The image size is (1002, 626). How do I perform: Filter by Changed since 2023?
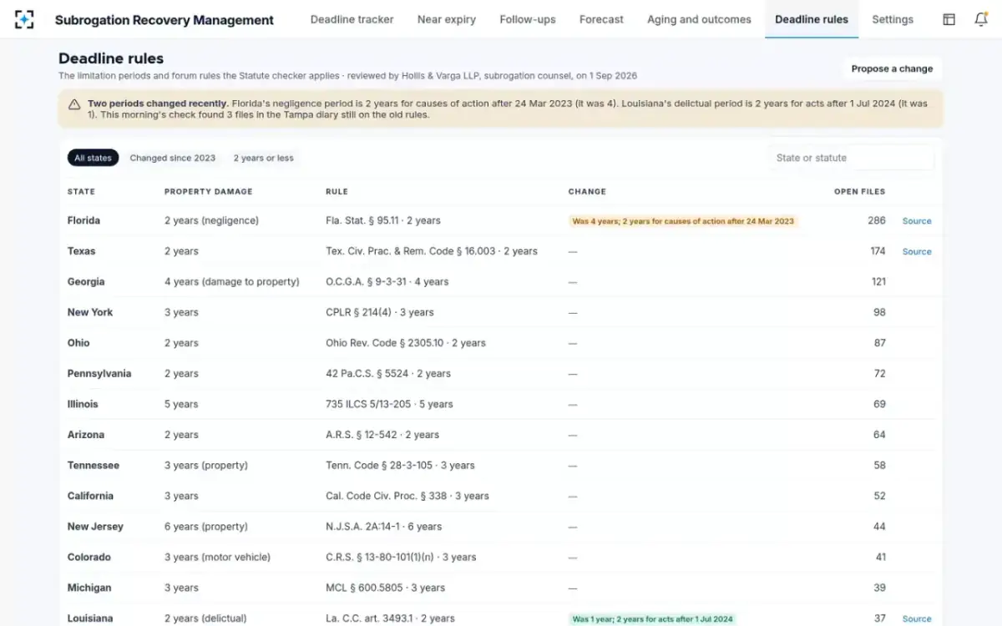[x=172, y=158]
